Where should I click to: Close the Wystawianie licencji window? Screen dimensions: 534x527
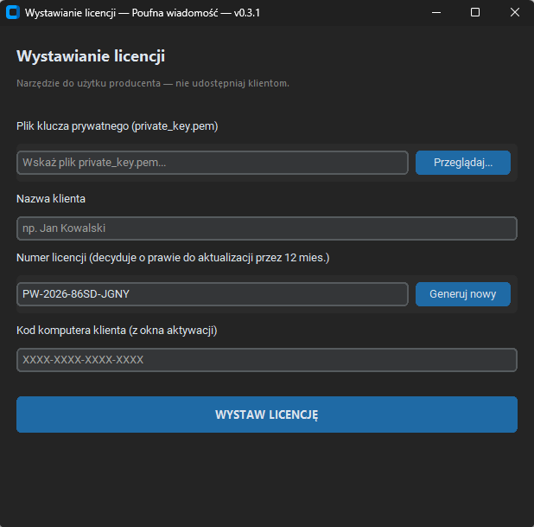515,13
